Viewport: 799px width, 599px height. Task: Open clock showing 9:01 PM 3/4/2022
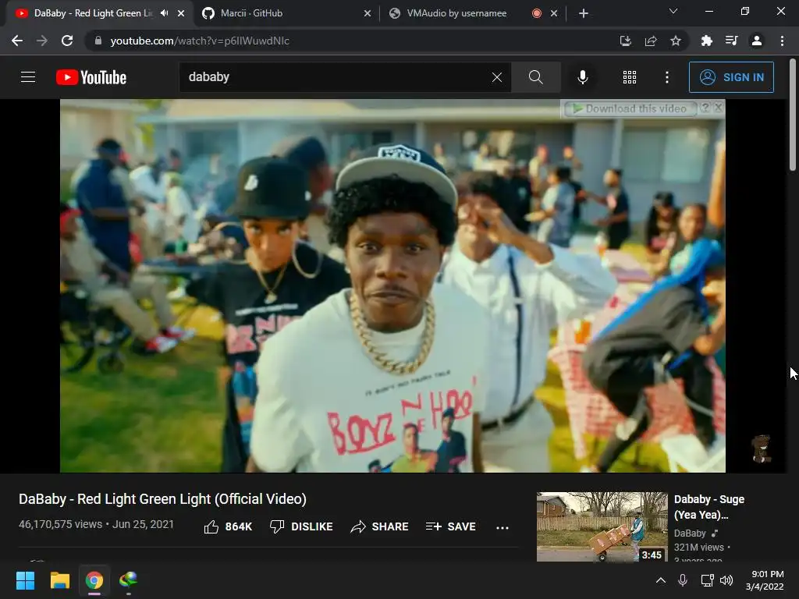(x=765, y=580)
